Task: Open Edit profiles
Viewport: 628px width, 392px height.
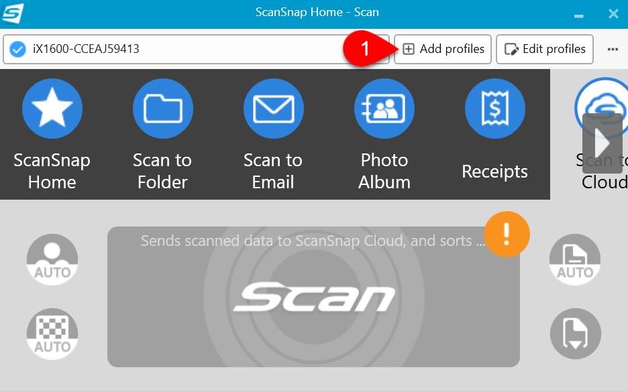Action: pyautogui.click(x=545, y=49)
